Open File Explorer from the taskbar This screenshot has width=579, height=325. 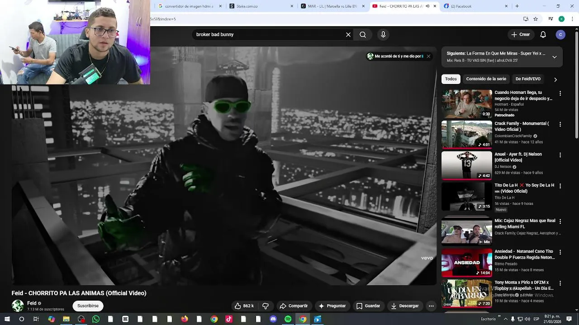pos(66,319)
